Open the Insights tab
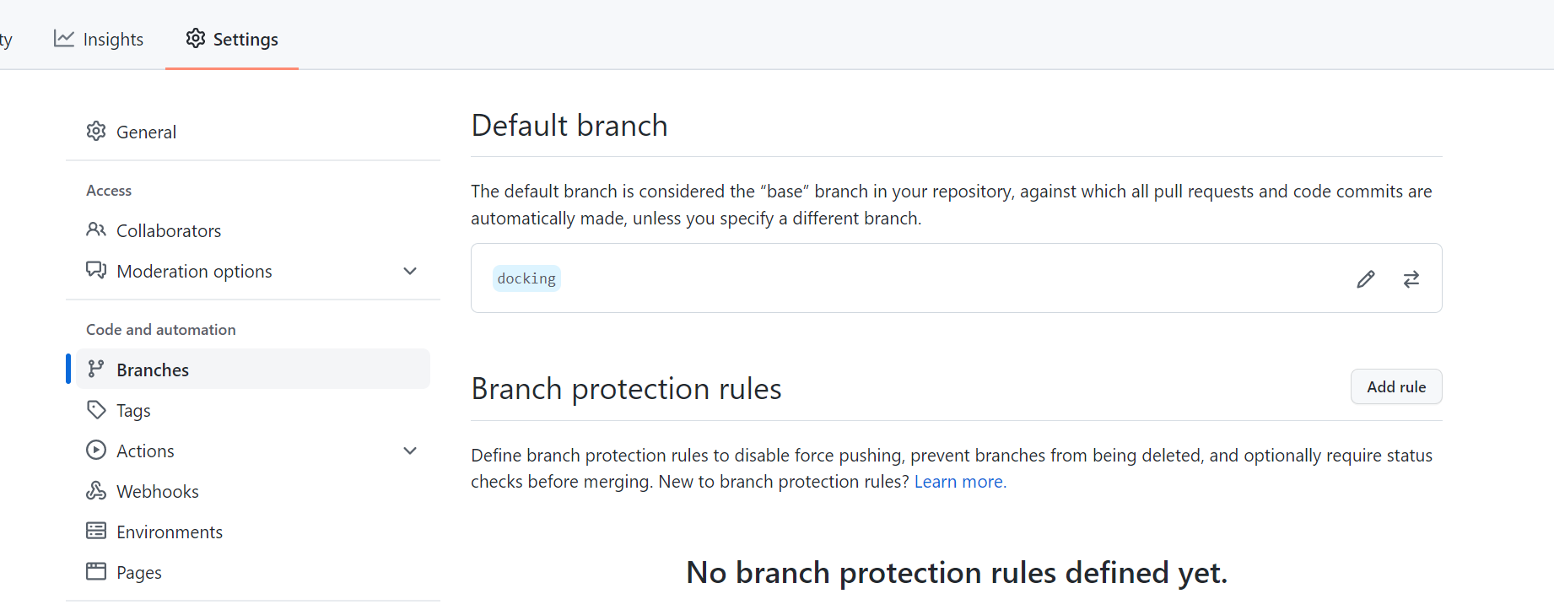 [x=99, y=39]
